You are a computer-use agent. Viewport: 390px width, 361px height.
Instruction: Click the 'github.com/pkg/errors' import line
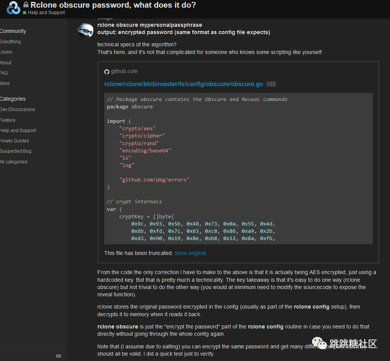(154, 180)
